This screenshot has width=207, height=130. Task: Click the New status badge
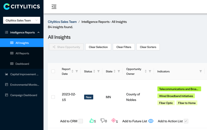(x=88, y=97)
